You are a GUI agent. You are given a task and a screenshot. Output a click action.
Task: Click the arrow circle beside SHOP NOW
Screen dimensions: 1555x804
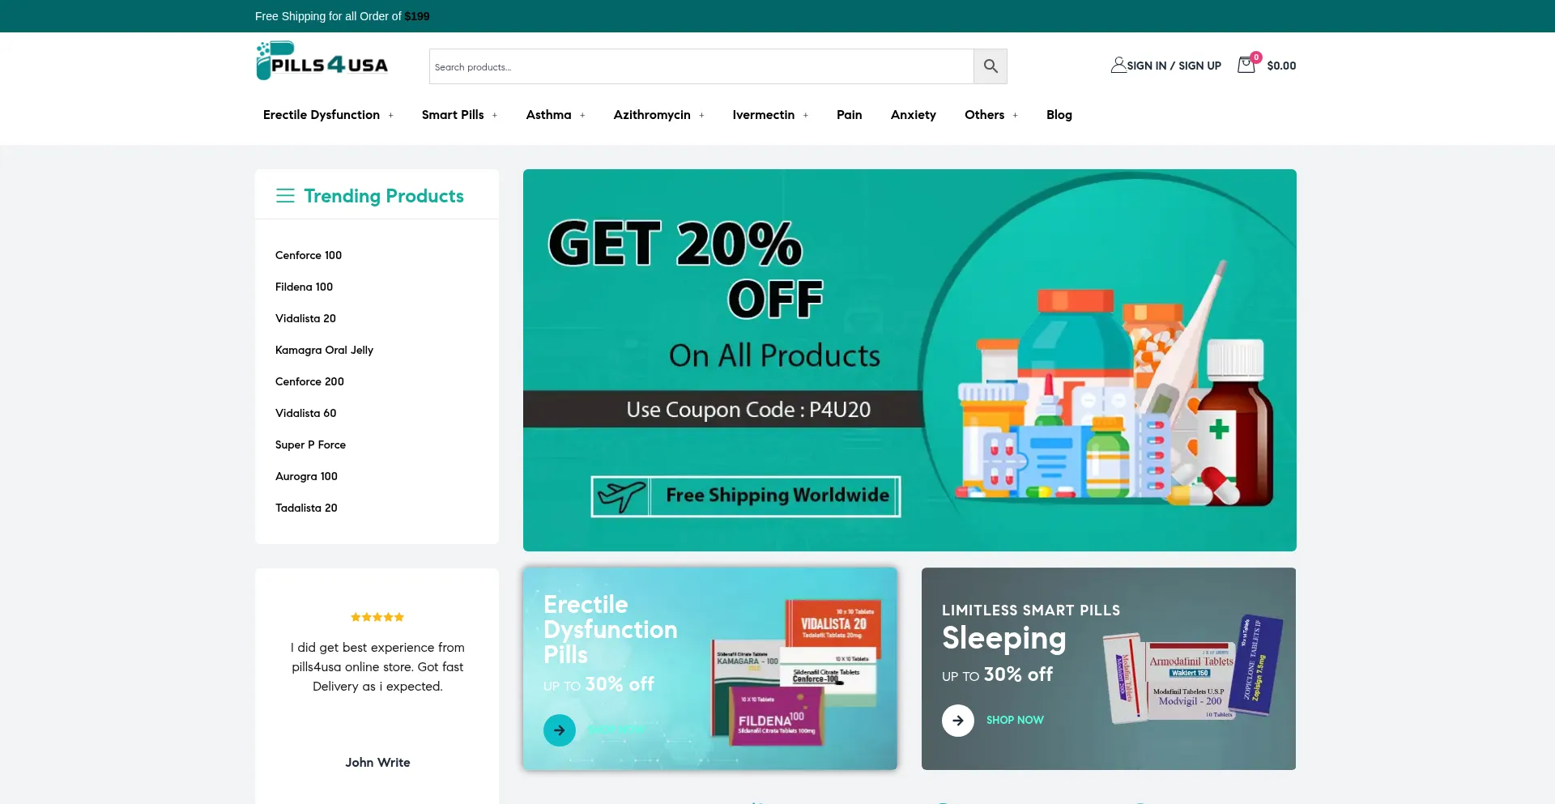pyautogui.click(x=958, y=720)
